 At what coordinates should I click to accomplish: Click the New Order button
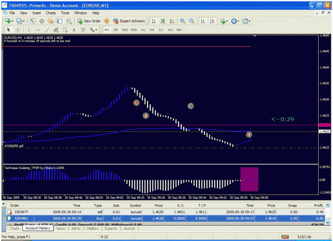[x=89, y=21]
